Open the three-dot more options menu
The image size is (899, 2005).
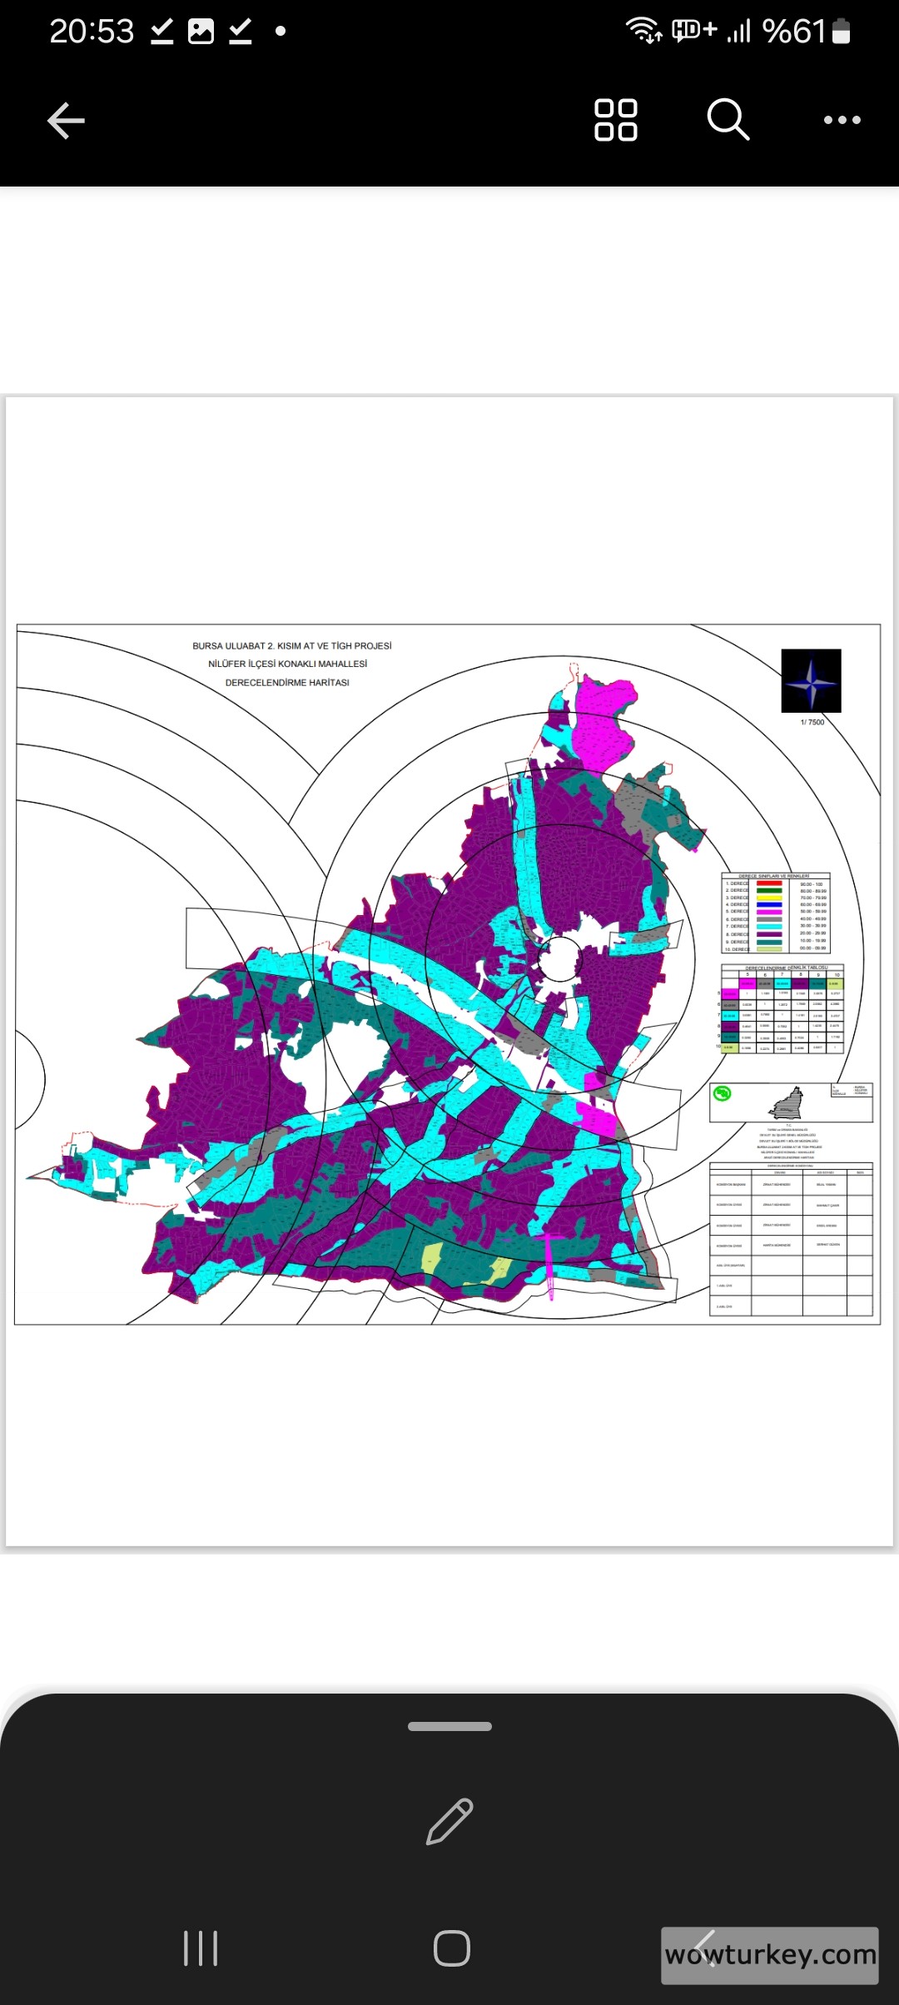coord(842,121)
